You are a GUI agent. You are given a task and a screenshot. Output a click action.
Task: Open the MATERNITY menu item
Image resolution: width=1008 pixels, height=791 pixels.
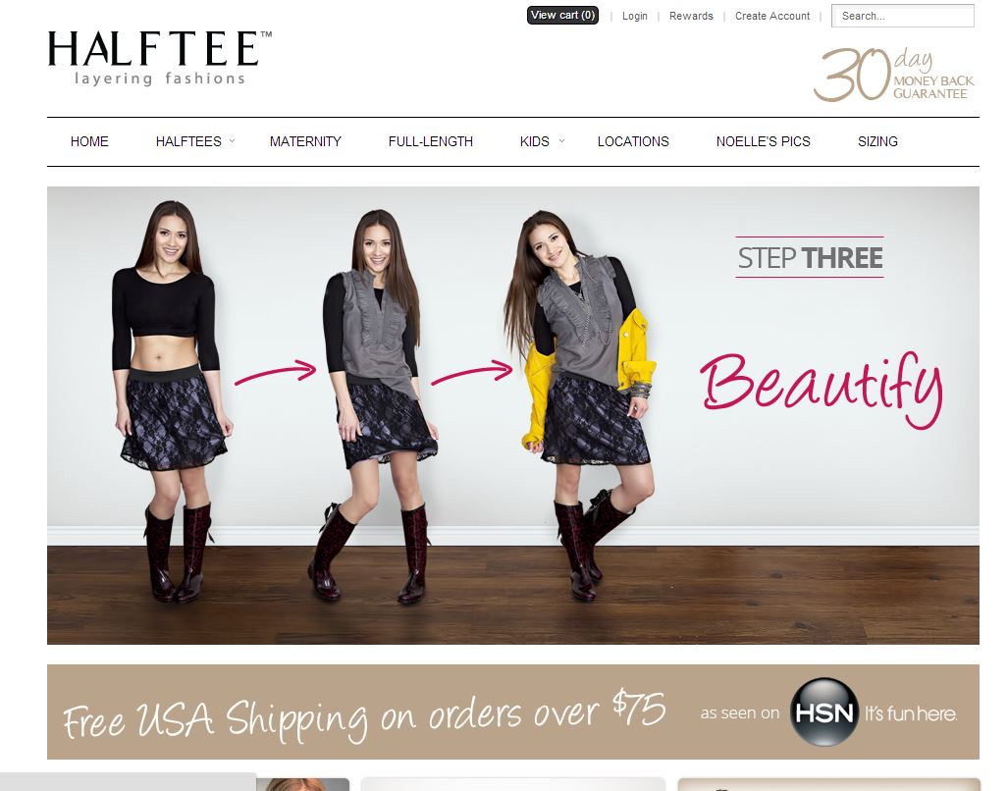[x=305, y=141]
